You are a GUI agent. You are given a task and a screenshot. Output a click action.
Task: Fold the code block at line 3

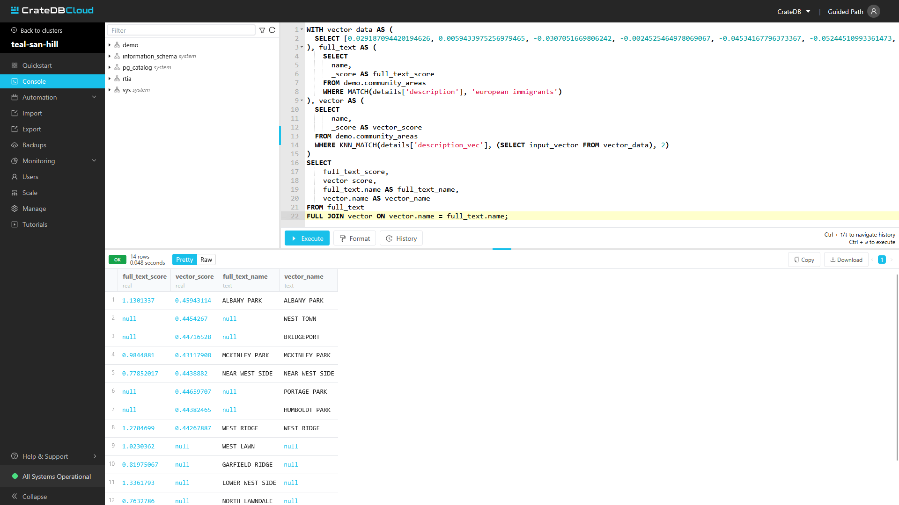coord(302,47)
